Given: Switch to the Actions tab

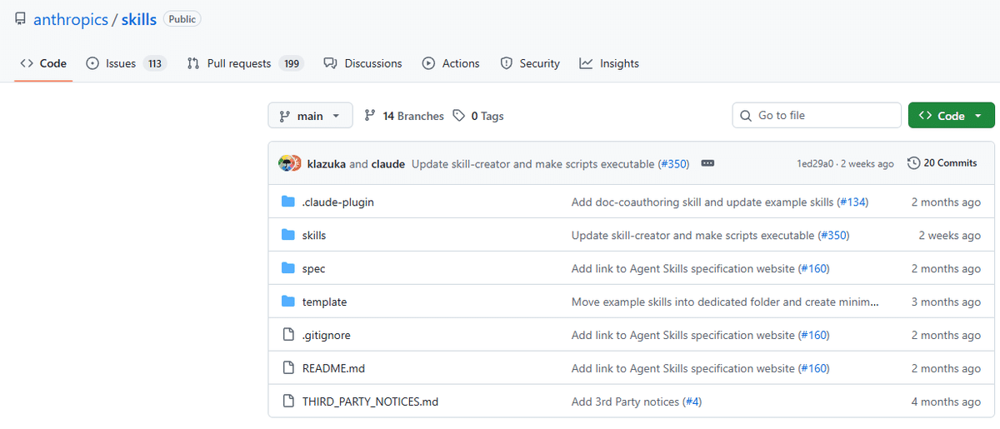Looking at the screenshot, I should (451, 63).
